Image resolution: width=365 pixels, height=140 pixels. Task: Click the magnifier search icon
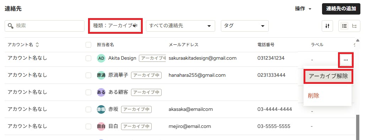tap(11, 26)
